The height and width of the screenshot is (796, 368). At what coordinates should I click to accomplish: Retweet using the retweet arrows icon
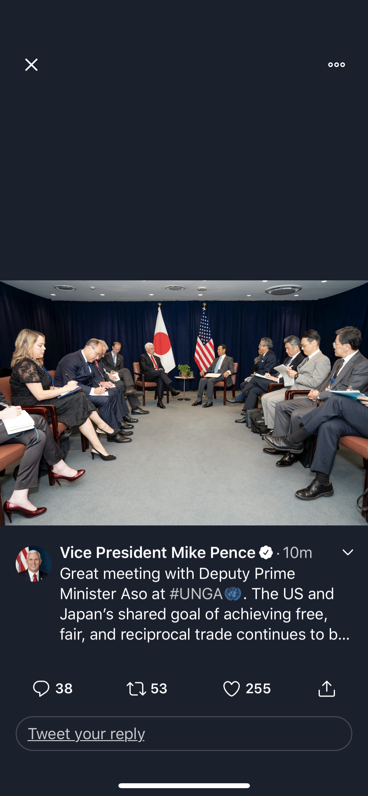[136, 688]
